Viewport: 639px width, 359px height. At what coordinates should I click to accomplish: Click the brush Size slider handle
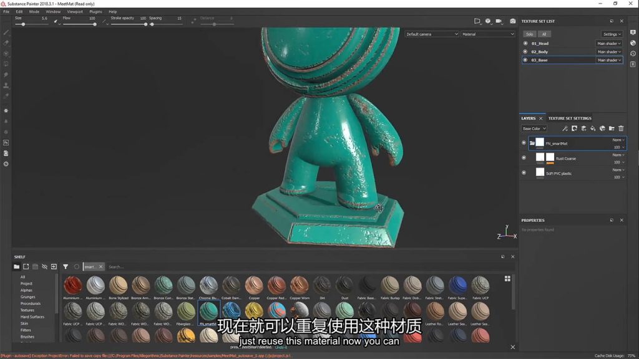coord(23,24)
